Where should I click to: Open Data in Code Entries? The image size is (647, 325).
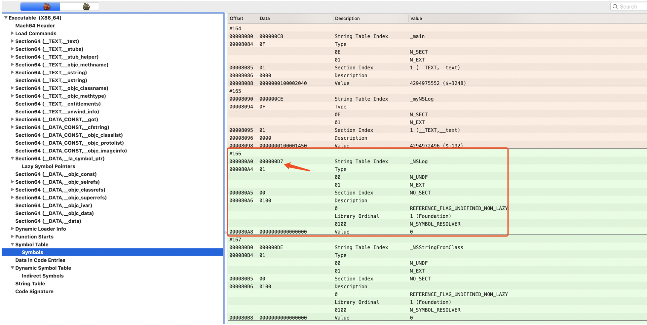click(x=40, y=260)
